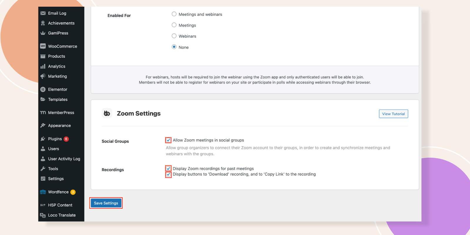This screenshot has width=470, height=235.
Task: Click the Analytics bar chart icon
Action: (x=43, y=66)
